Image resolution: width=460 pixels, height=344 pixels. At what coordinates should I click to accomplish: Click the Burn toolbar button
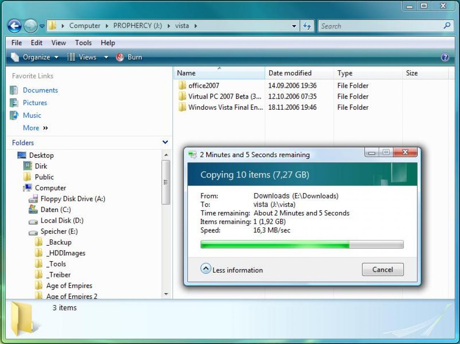(x=129, y=57)
